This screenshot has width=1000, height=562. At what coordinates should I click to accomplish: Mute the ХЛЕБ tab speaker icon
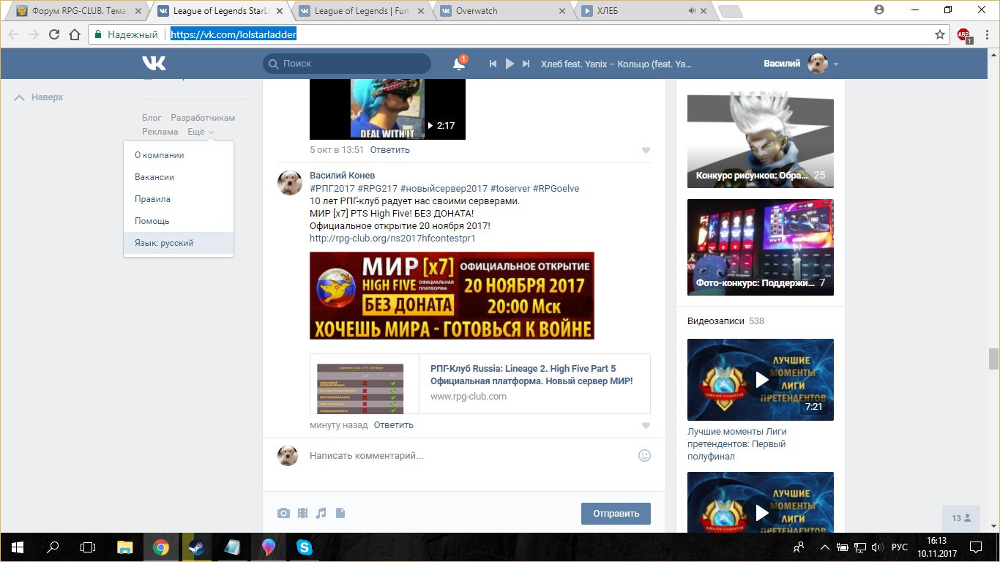[691, 11]
